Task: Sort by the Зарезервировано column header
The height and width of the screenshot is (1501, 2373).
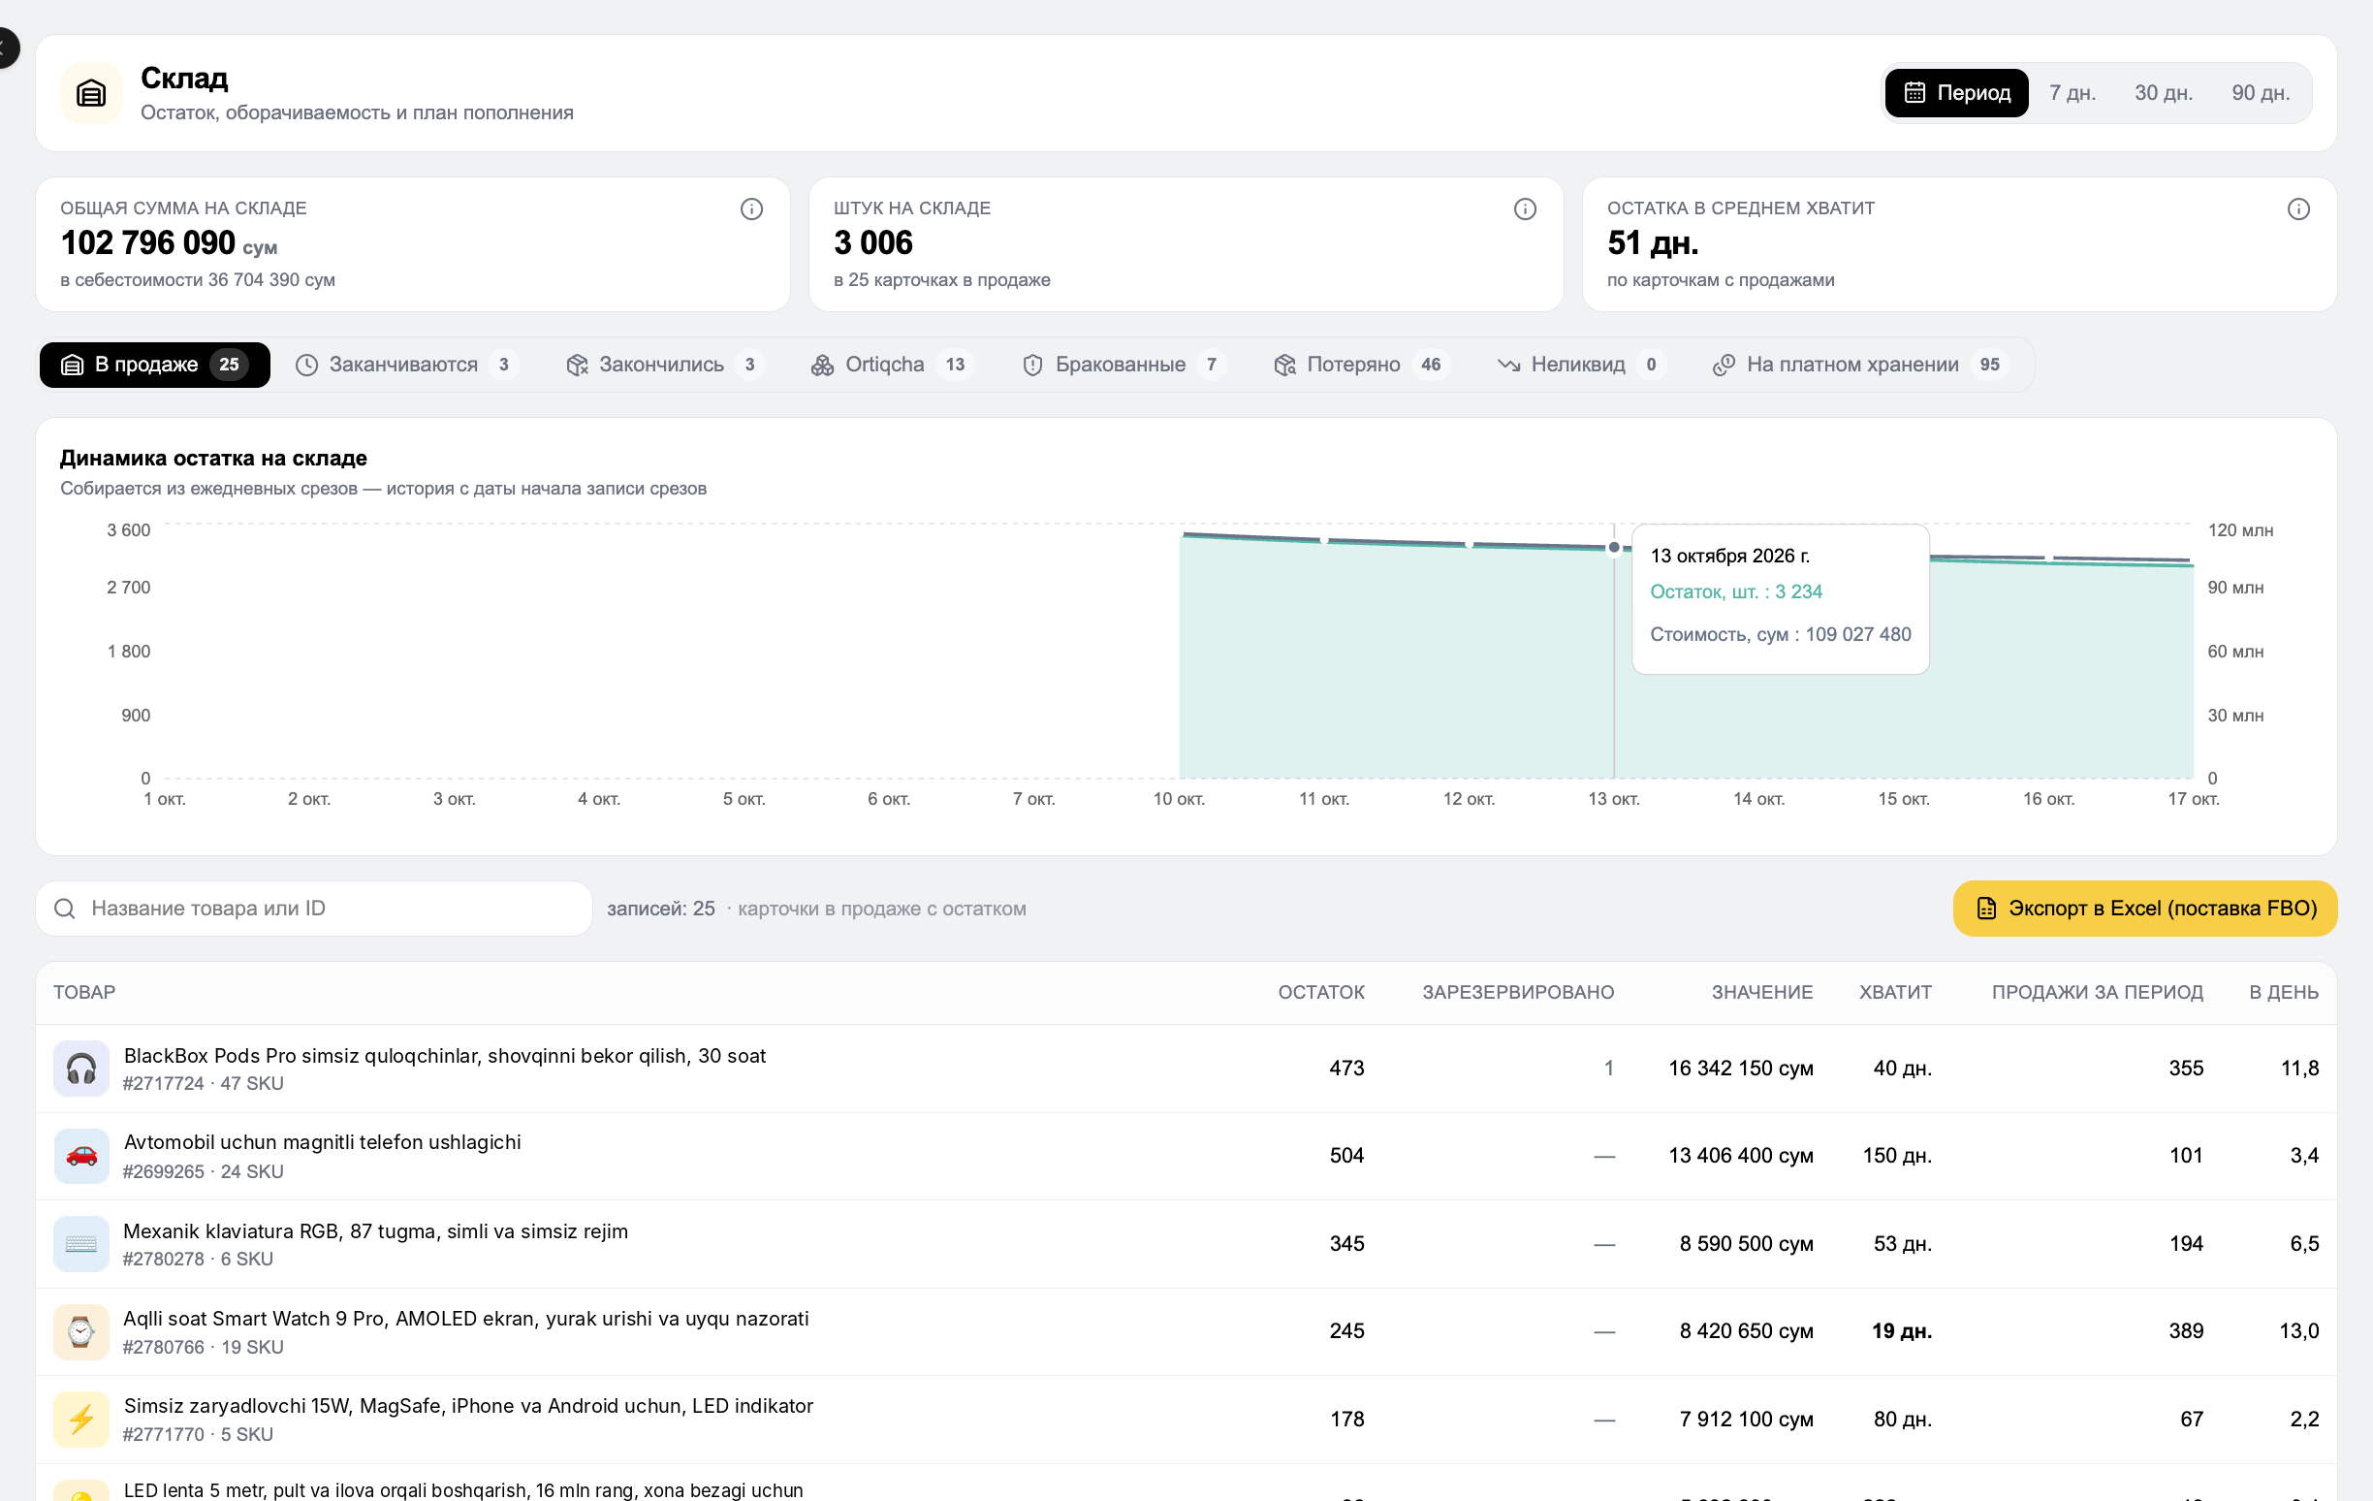Action: point(1518,993)
